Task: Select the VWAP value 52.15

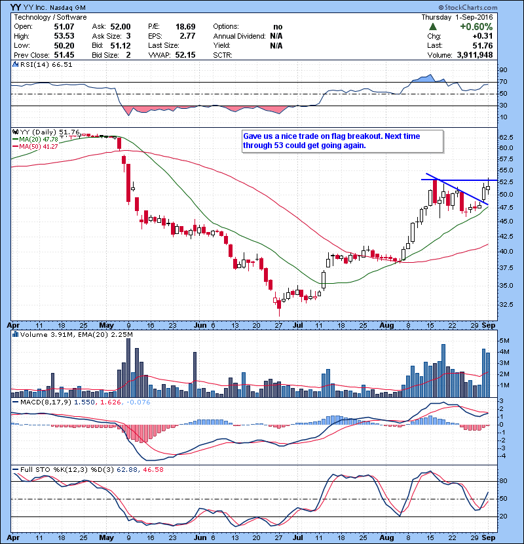Action: pyautogui.click(x=185, y=55)
